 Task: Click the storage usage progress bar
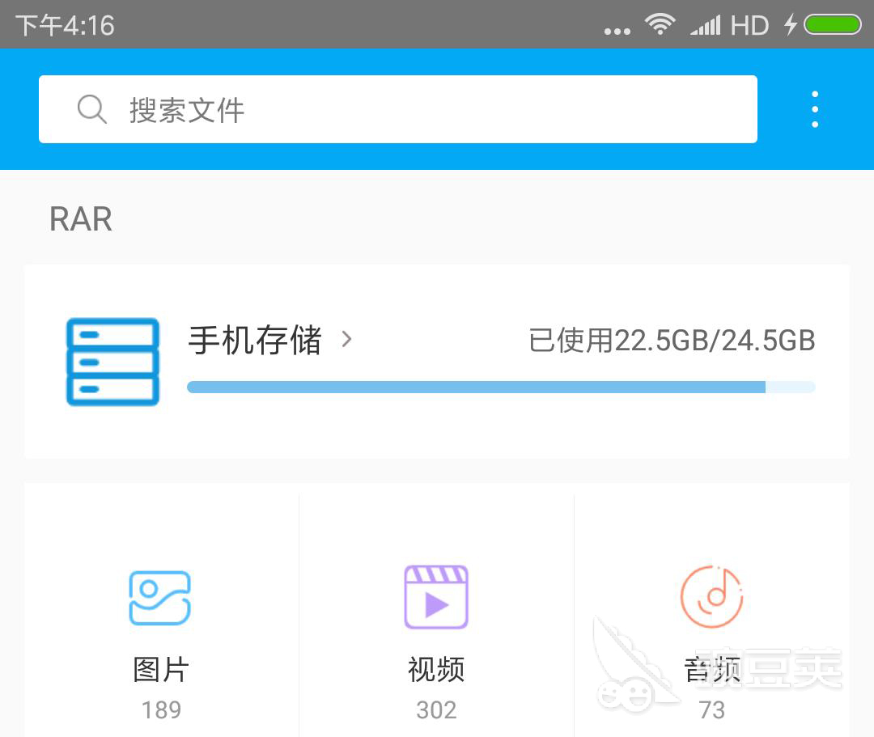(500, 387)
